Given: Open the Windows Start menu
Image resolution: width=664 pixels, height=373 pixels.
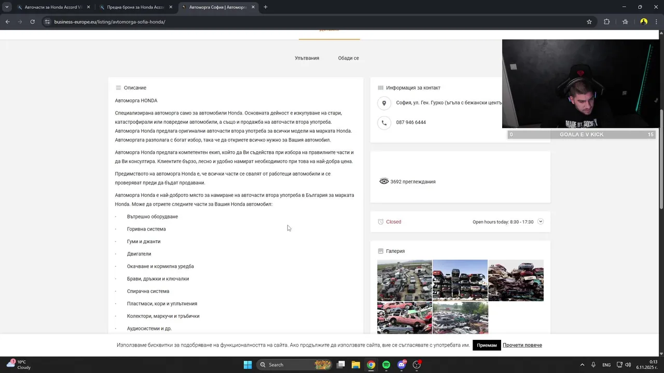Looking at the screenshot, I should [x=247, y=365].
